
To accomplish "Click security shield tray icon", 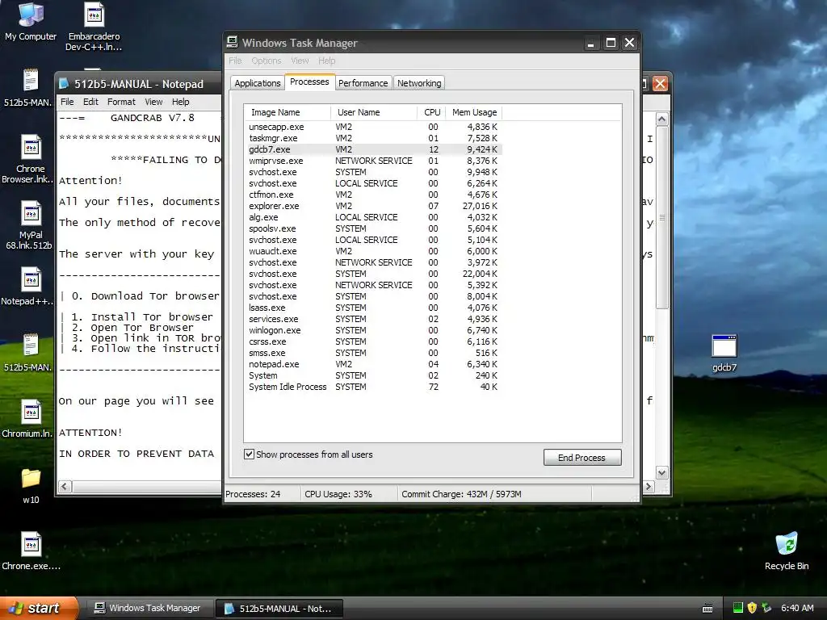I will [x=752, y=608].
